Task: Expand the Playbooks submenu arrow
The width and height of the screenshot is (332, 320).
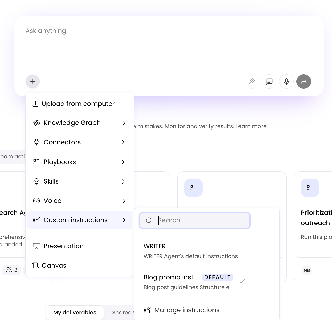Action: 123,162
